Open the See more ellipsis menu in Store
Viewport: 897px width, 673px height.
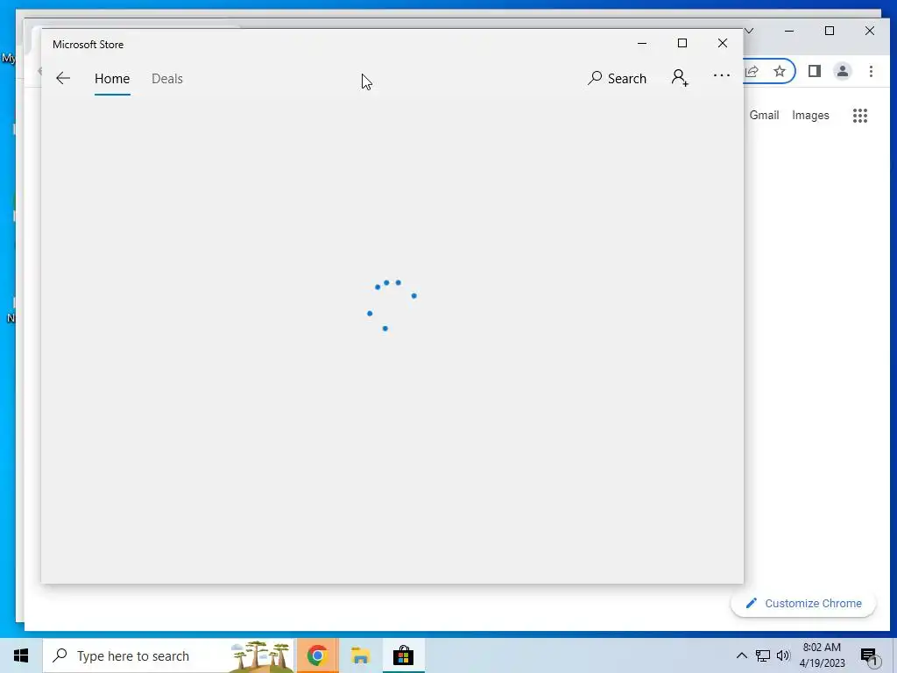point(722,75)
